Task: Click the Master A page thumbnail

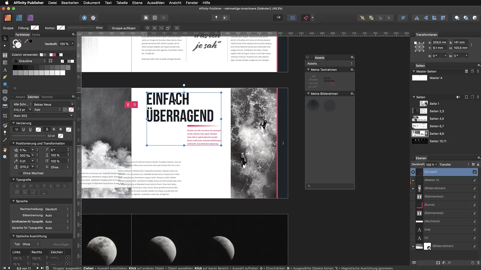Action: (x=420, y=78)
